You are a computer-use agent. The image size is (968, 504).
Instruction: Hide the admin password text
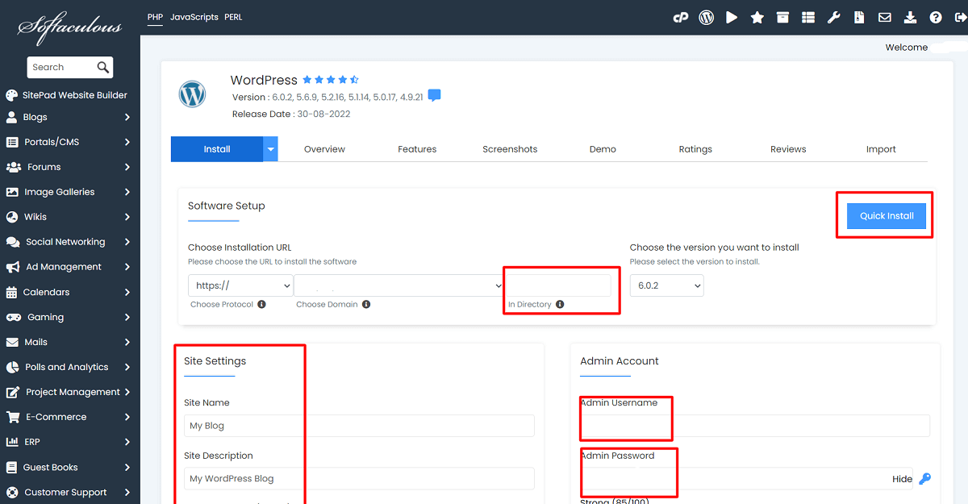point(901,478)
